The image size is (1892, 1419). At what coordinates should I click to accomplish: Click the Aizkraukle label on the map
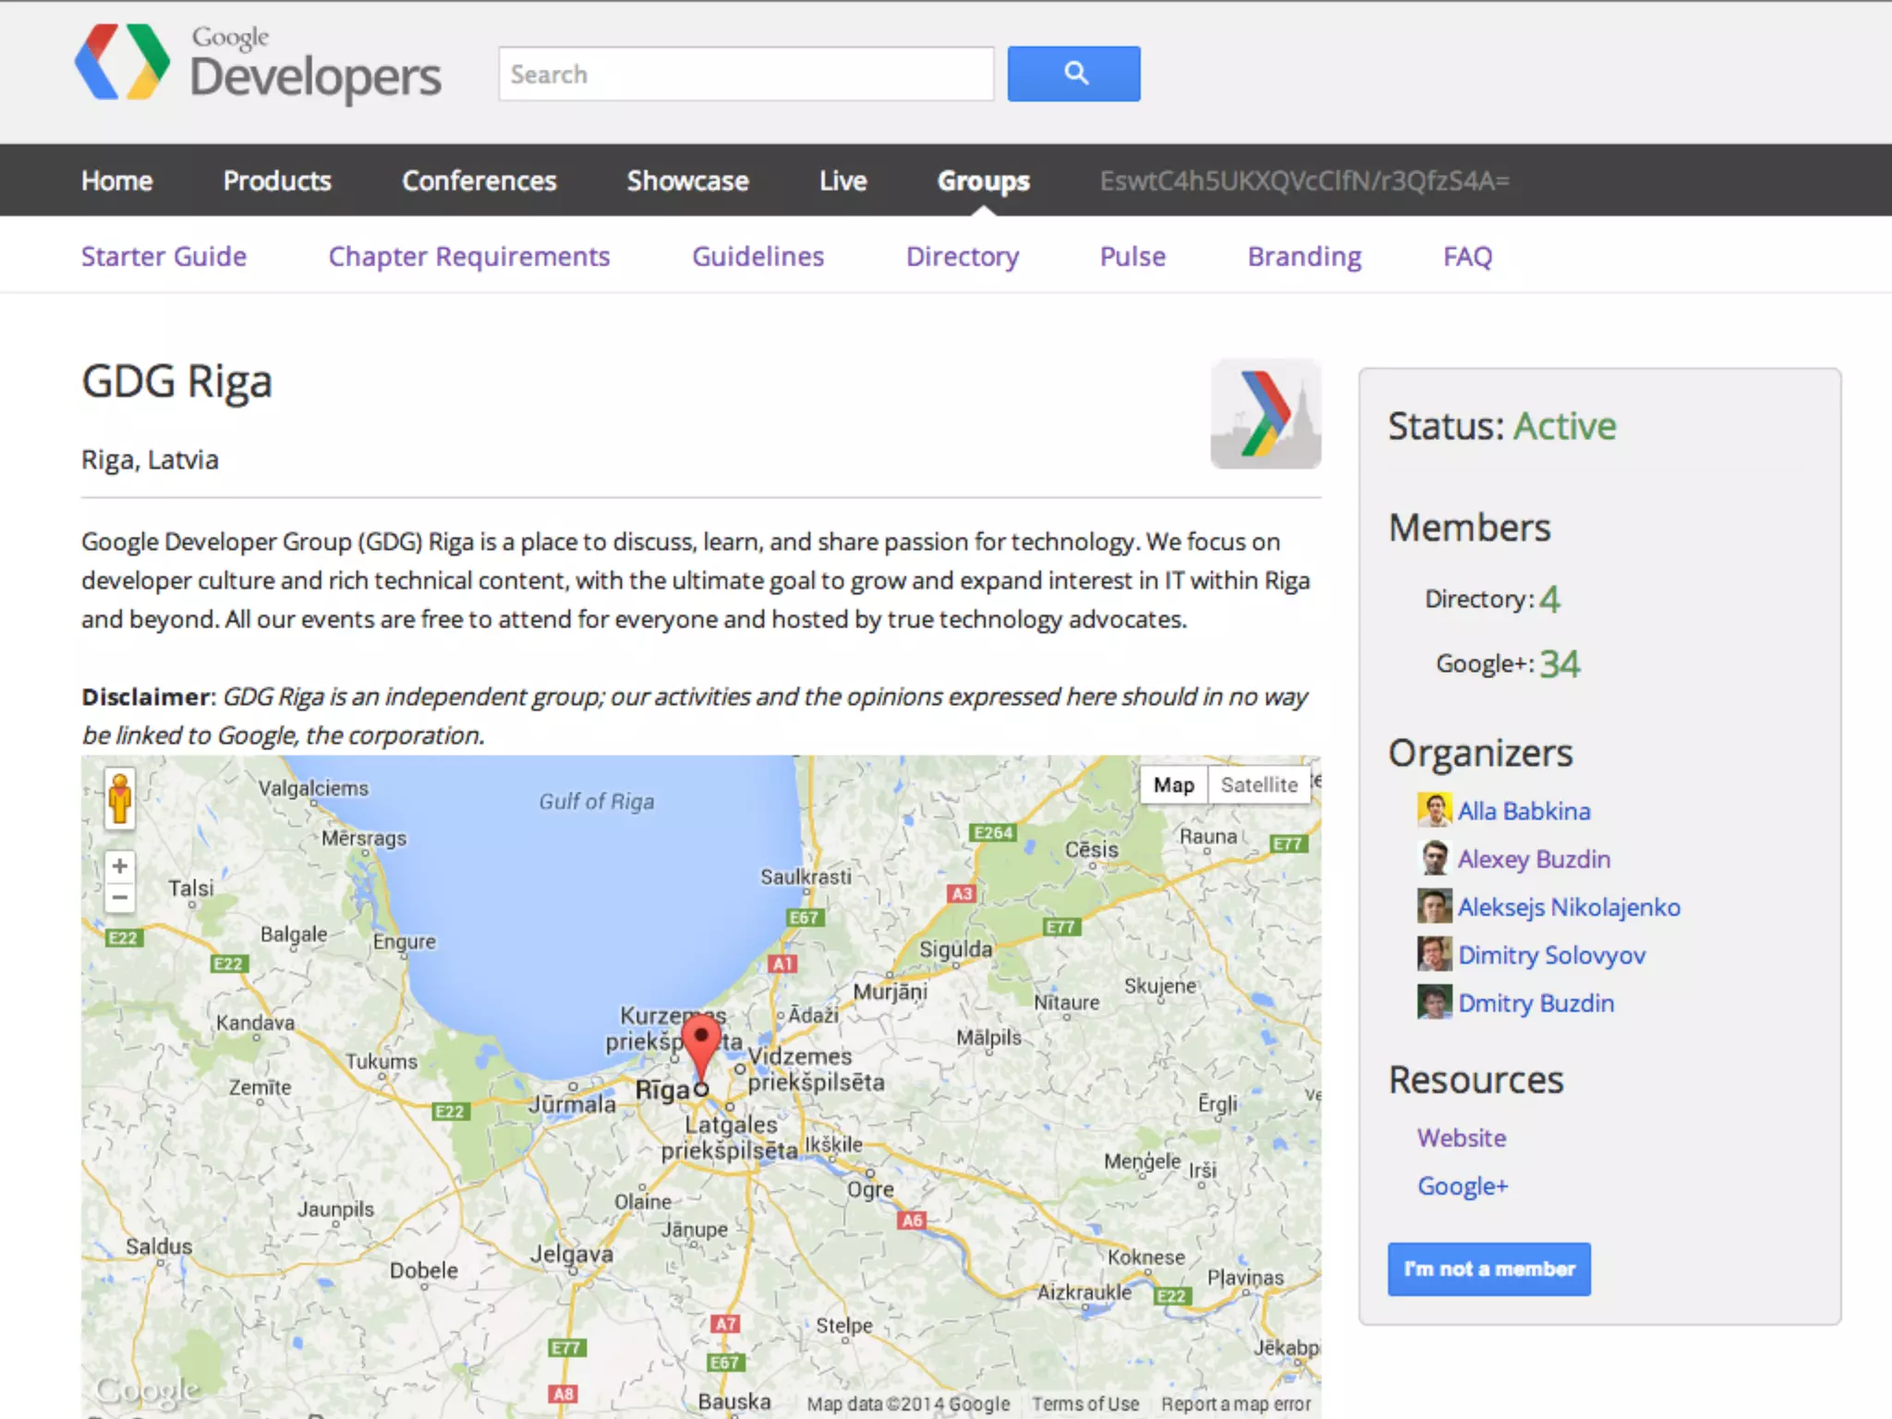[1084, 1292]
